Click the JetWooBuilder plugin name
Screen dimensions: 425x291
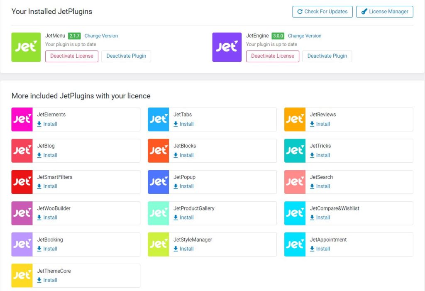pyautogui.click(x=54, y=208)
